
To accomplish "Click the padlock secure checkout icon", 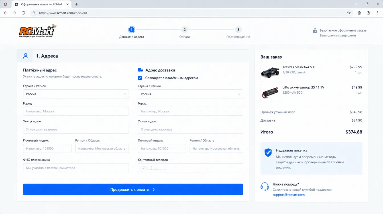I will pyautogui.click(x=315, y=31).
